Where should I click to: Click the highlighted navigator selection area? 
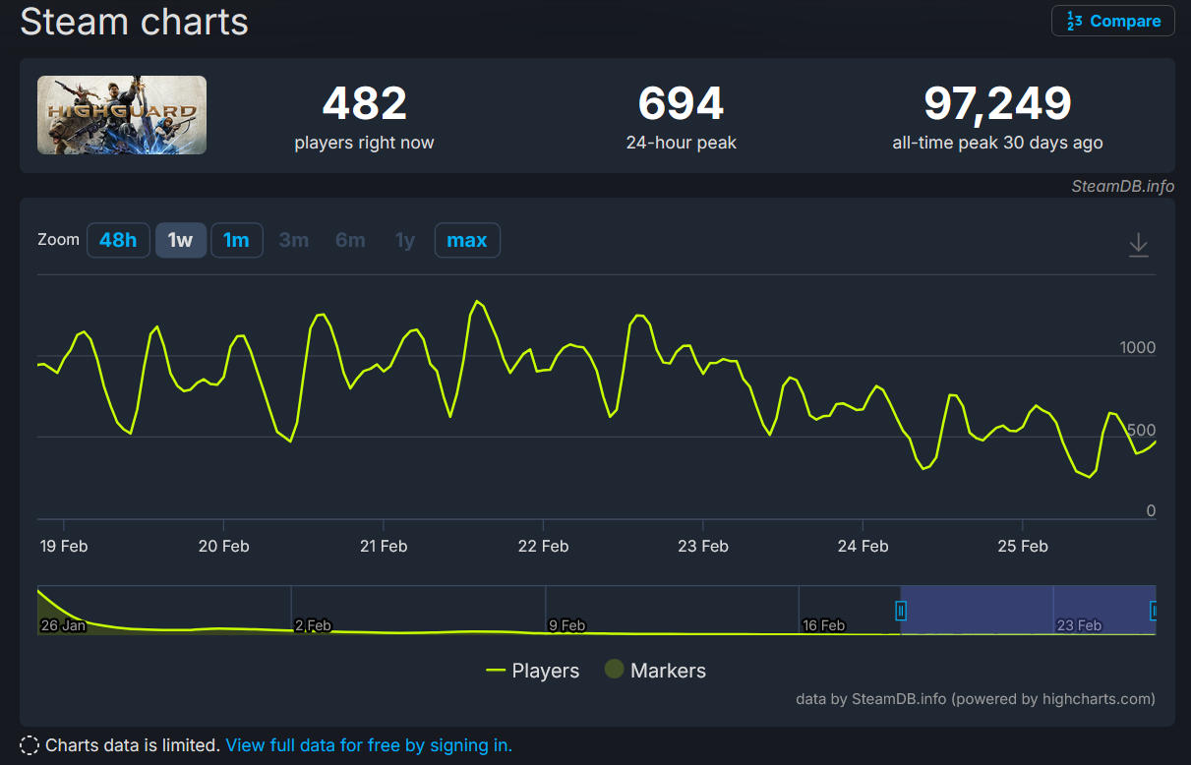pos(1027,610)
